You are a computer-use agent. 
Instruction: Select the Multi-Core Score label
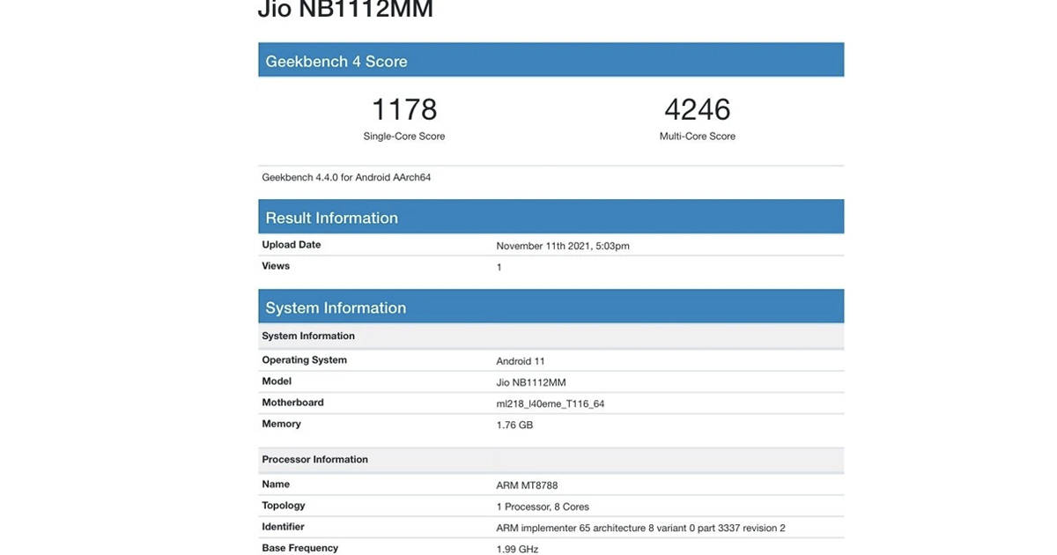click(696, 136)
